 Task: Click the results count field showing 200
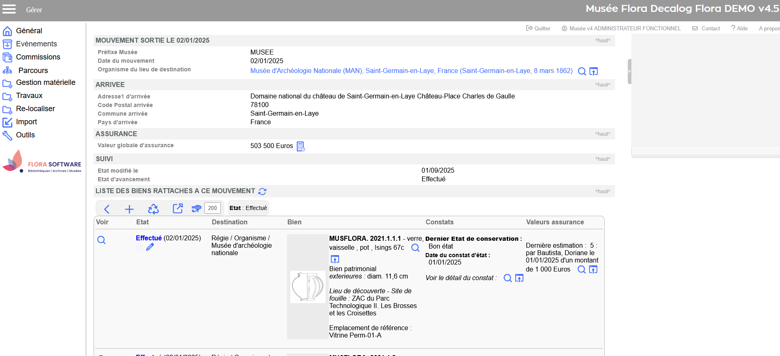(212, 208)
